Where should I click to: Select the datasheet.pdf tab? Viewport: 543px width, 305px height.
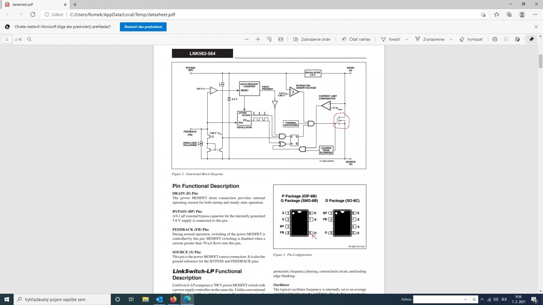(34, 5)
